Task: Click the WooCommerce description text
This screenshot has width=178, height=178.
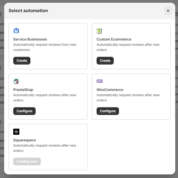Action: pos(128,98)
